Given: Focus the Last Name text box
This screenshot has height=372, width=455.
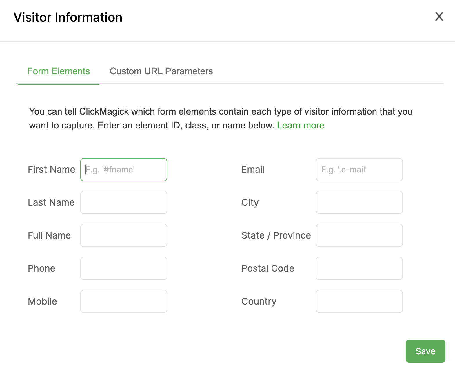Looking at the screenshot, I should click(x=124, y=202).
